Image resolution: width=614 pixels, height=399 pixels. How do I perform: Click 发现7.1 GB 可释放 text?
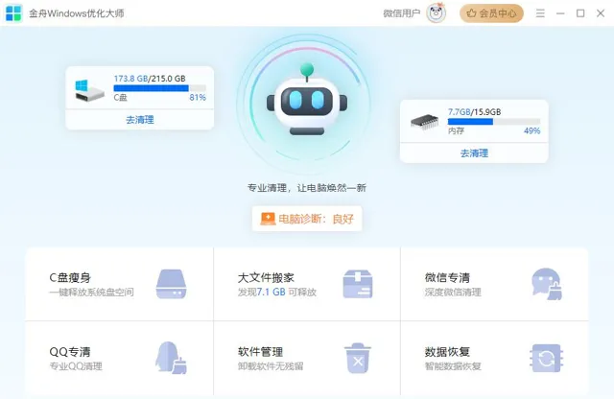(277, 293)
